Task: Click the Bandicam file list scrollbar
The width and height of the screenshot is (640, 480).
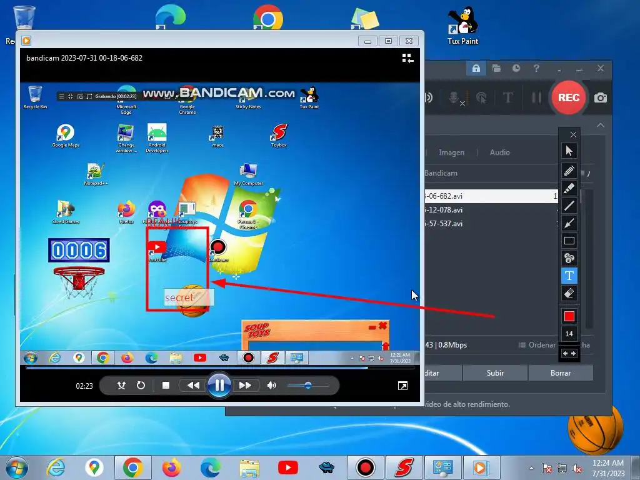Action: pos(589,258)
